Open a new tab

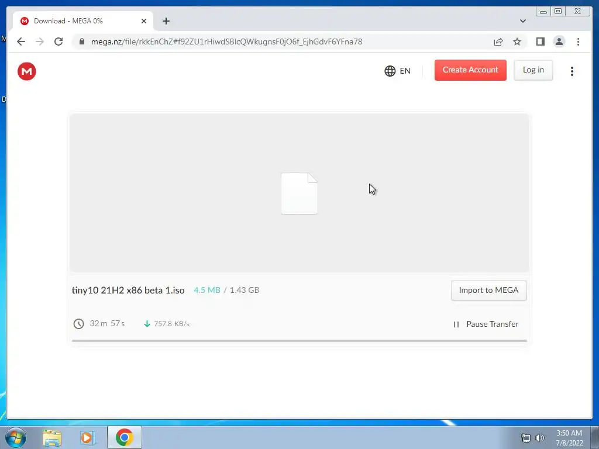click(x=166, y=21)
